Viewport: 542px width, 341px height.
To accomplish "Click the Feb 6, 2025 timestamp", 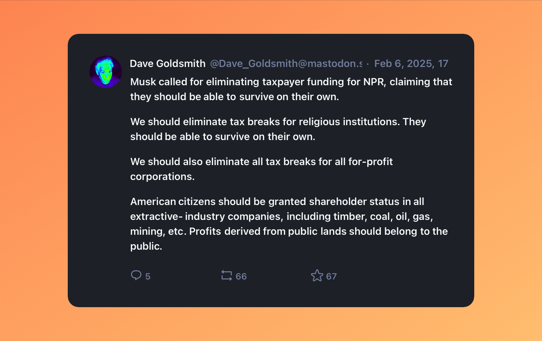I will click(x=411, y=64).
